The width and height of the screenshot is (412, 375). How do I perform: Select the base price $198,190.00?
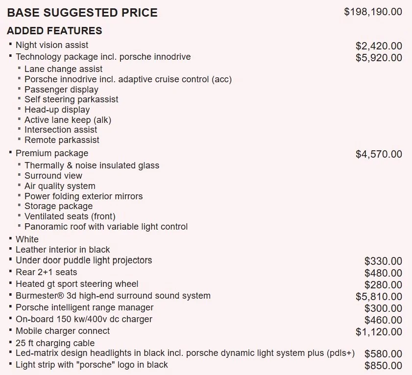point(373,12)
